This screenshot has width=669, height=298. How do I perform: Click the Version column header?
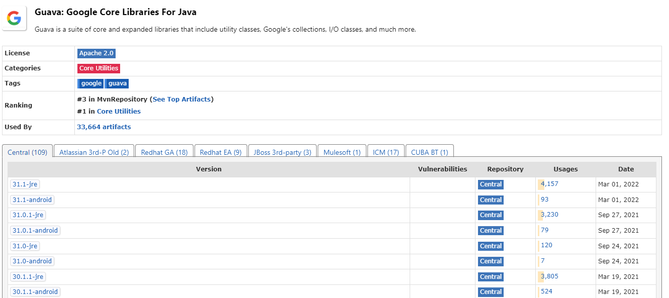pyautogui.click(x=209, y=169)
